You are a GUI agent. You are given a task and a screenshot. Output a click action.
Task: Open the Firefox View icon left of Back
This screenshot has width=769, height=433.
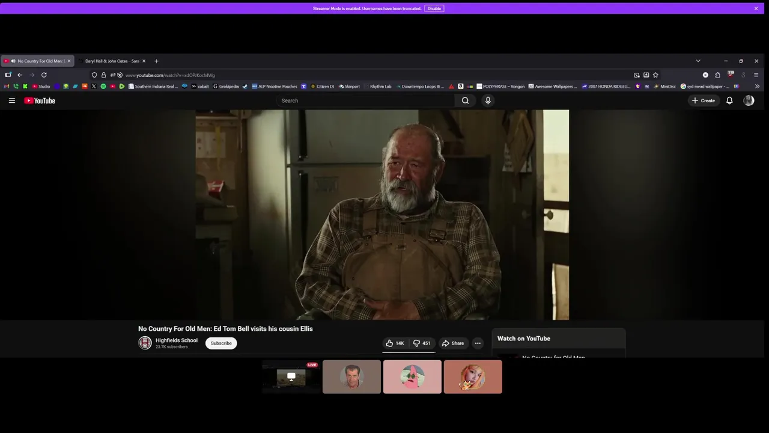click(x=8, y=75)
